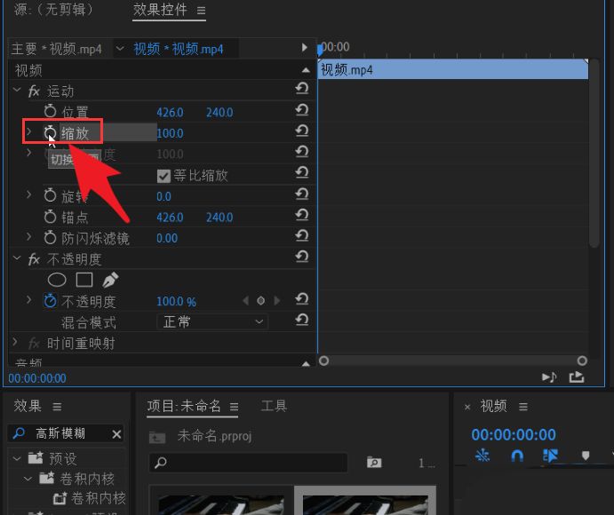Screen dimensions: 614x515
Task: Toggle the Opacity (不透明度) animation stopwatch
Action: 50,301
